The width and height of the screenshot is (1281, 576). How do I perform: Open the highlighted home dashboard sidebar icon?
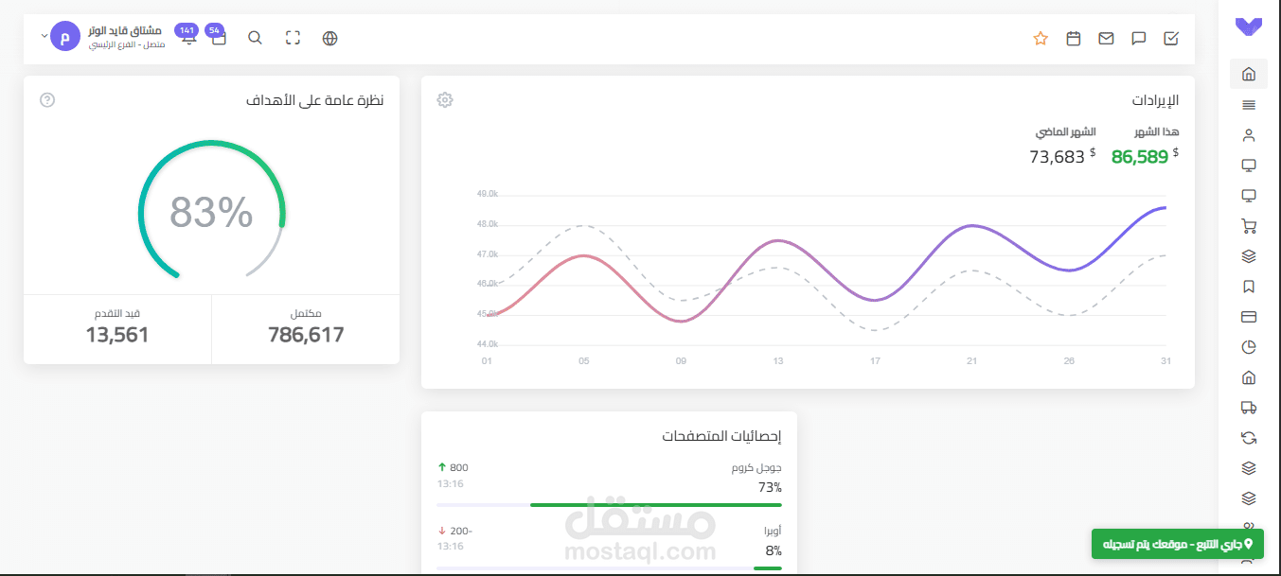pyautogui.click(x=1249, y=74)
